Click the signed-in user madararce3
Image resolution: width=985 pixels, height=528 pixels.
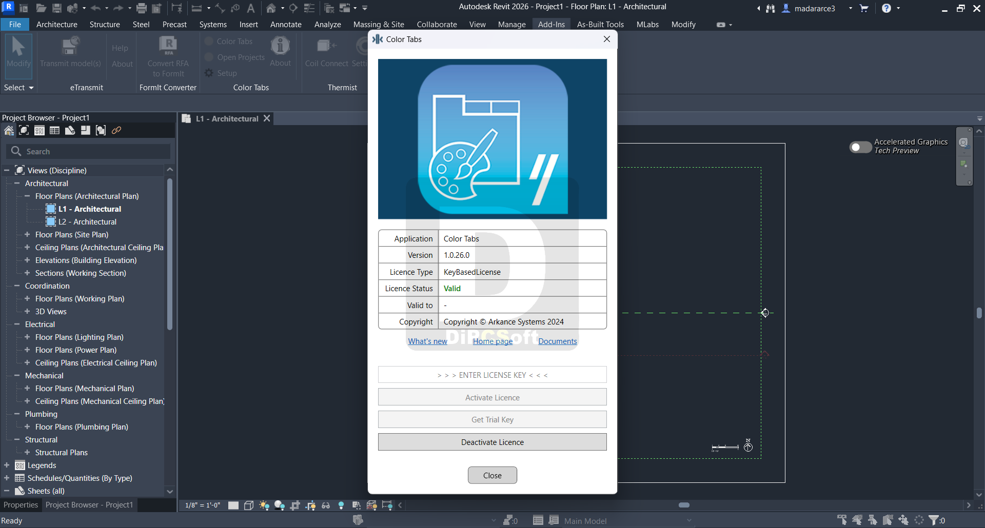pos(815,8)
